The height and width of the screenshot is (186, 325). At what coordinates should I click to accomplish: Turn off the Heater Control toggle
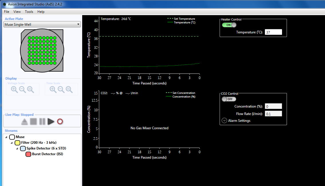(x=229, y=25)
